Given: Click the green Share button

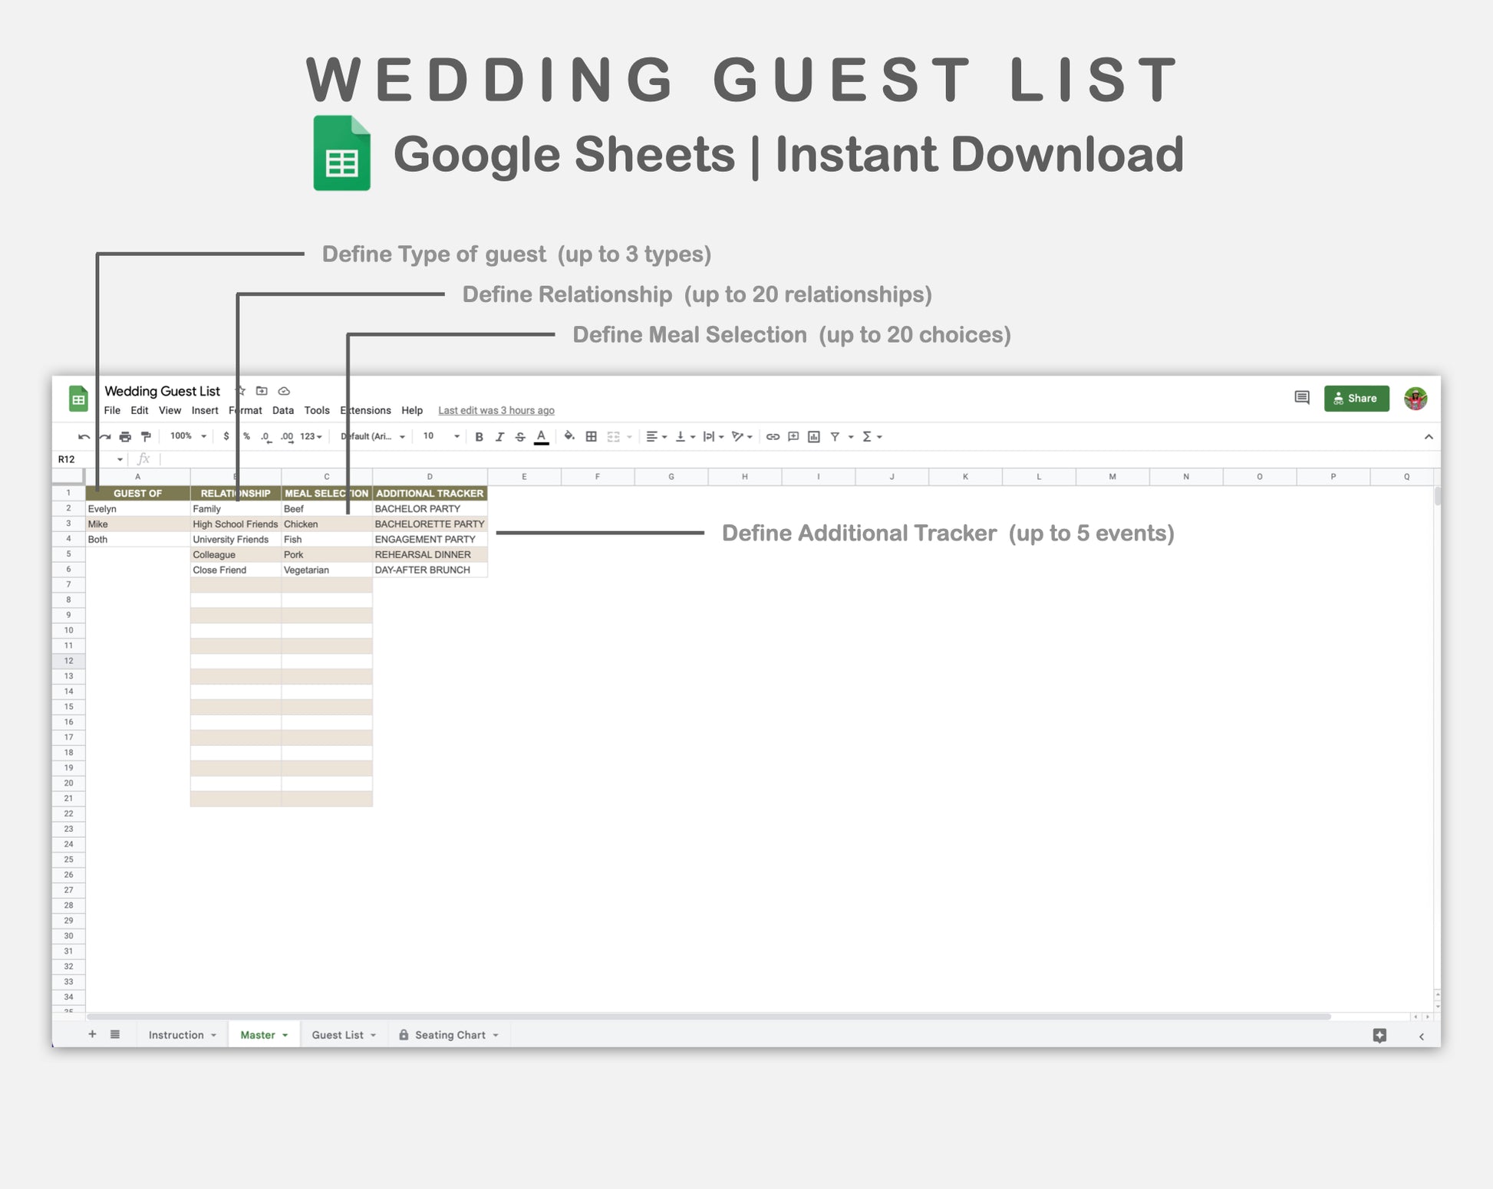Looking at the screenshot, I should [x=1356, y=399].
